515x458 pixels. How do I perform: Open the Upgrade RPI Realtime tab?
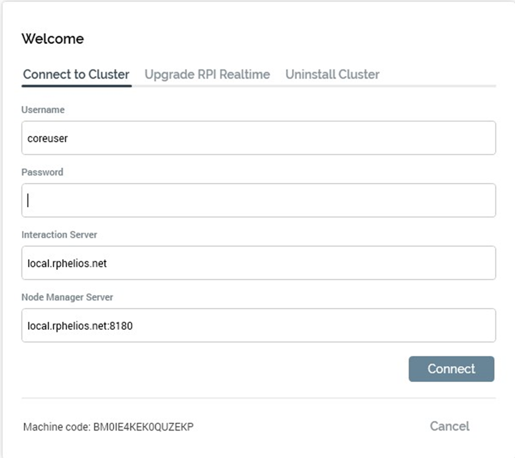[207, 74]
